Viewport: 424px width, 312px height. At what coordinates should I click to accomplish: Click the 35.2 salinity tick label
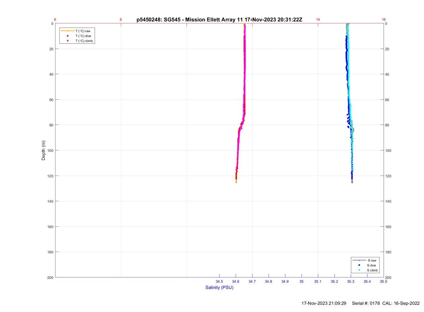coord(334,282)
